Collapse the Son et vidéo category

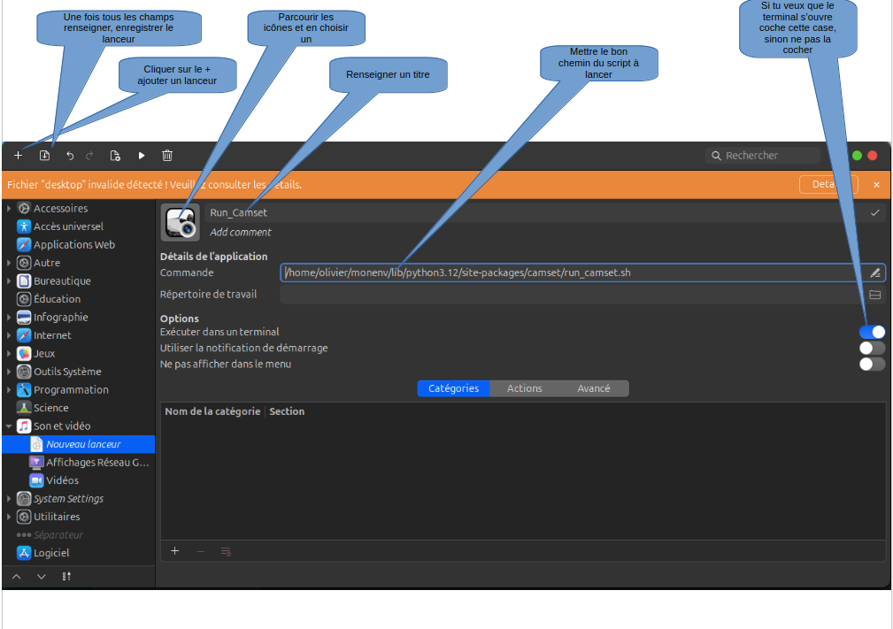[x=9, y=426]
